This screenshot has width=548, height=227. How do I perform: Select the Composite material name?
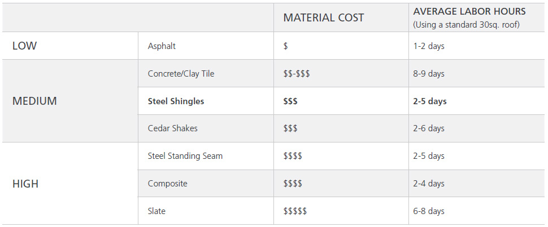pos(167,184)
